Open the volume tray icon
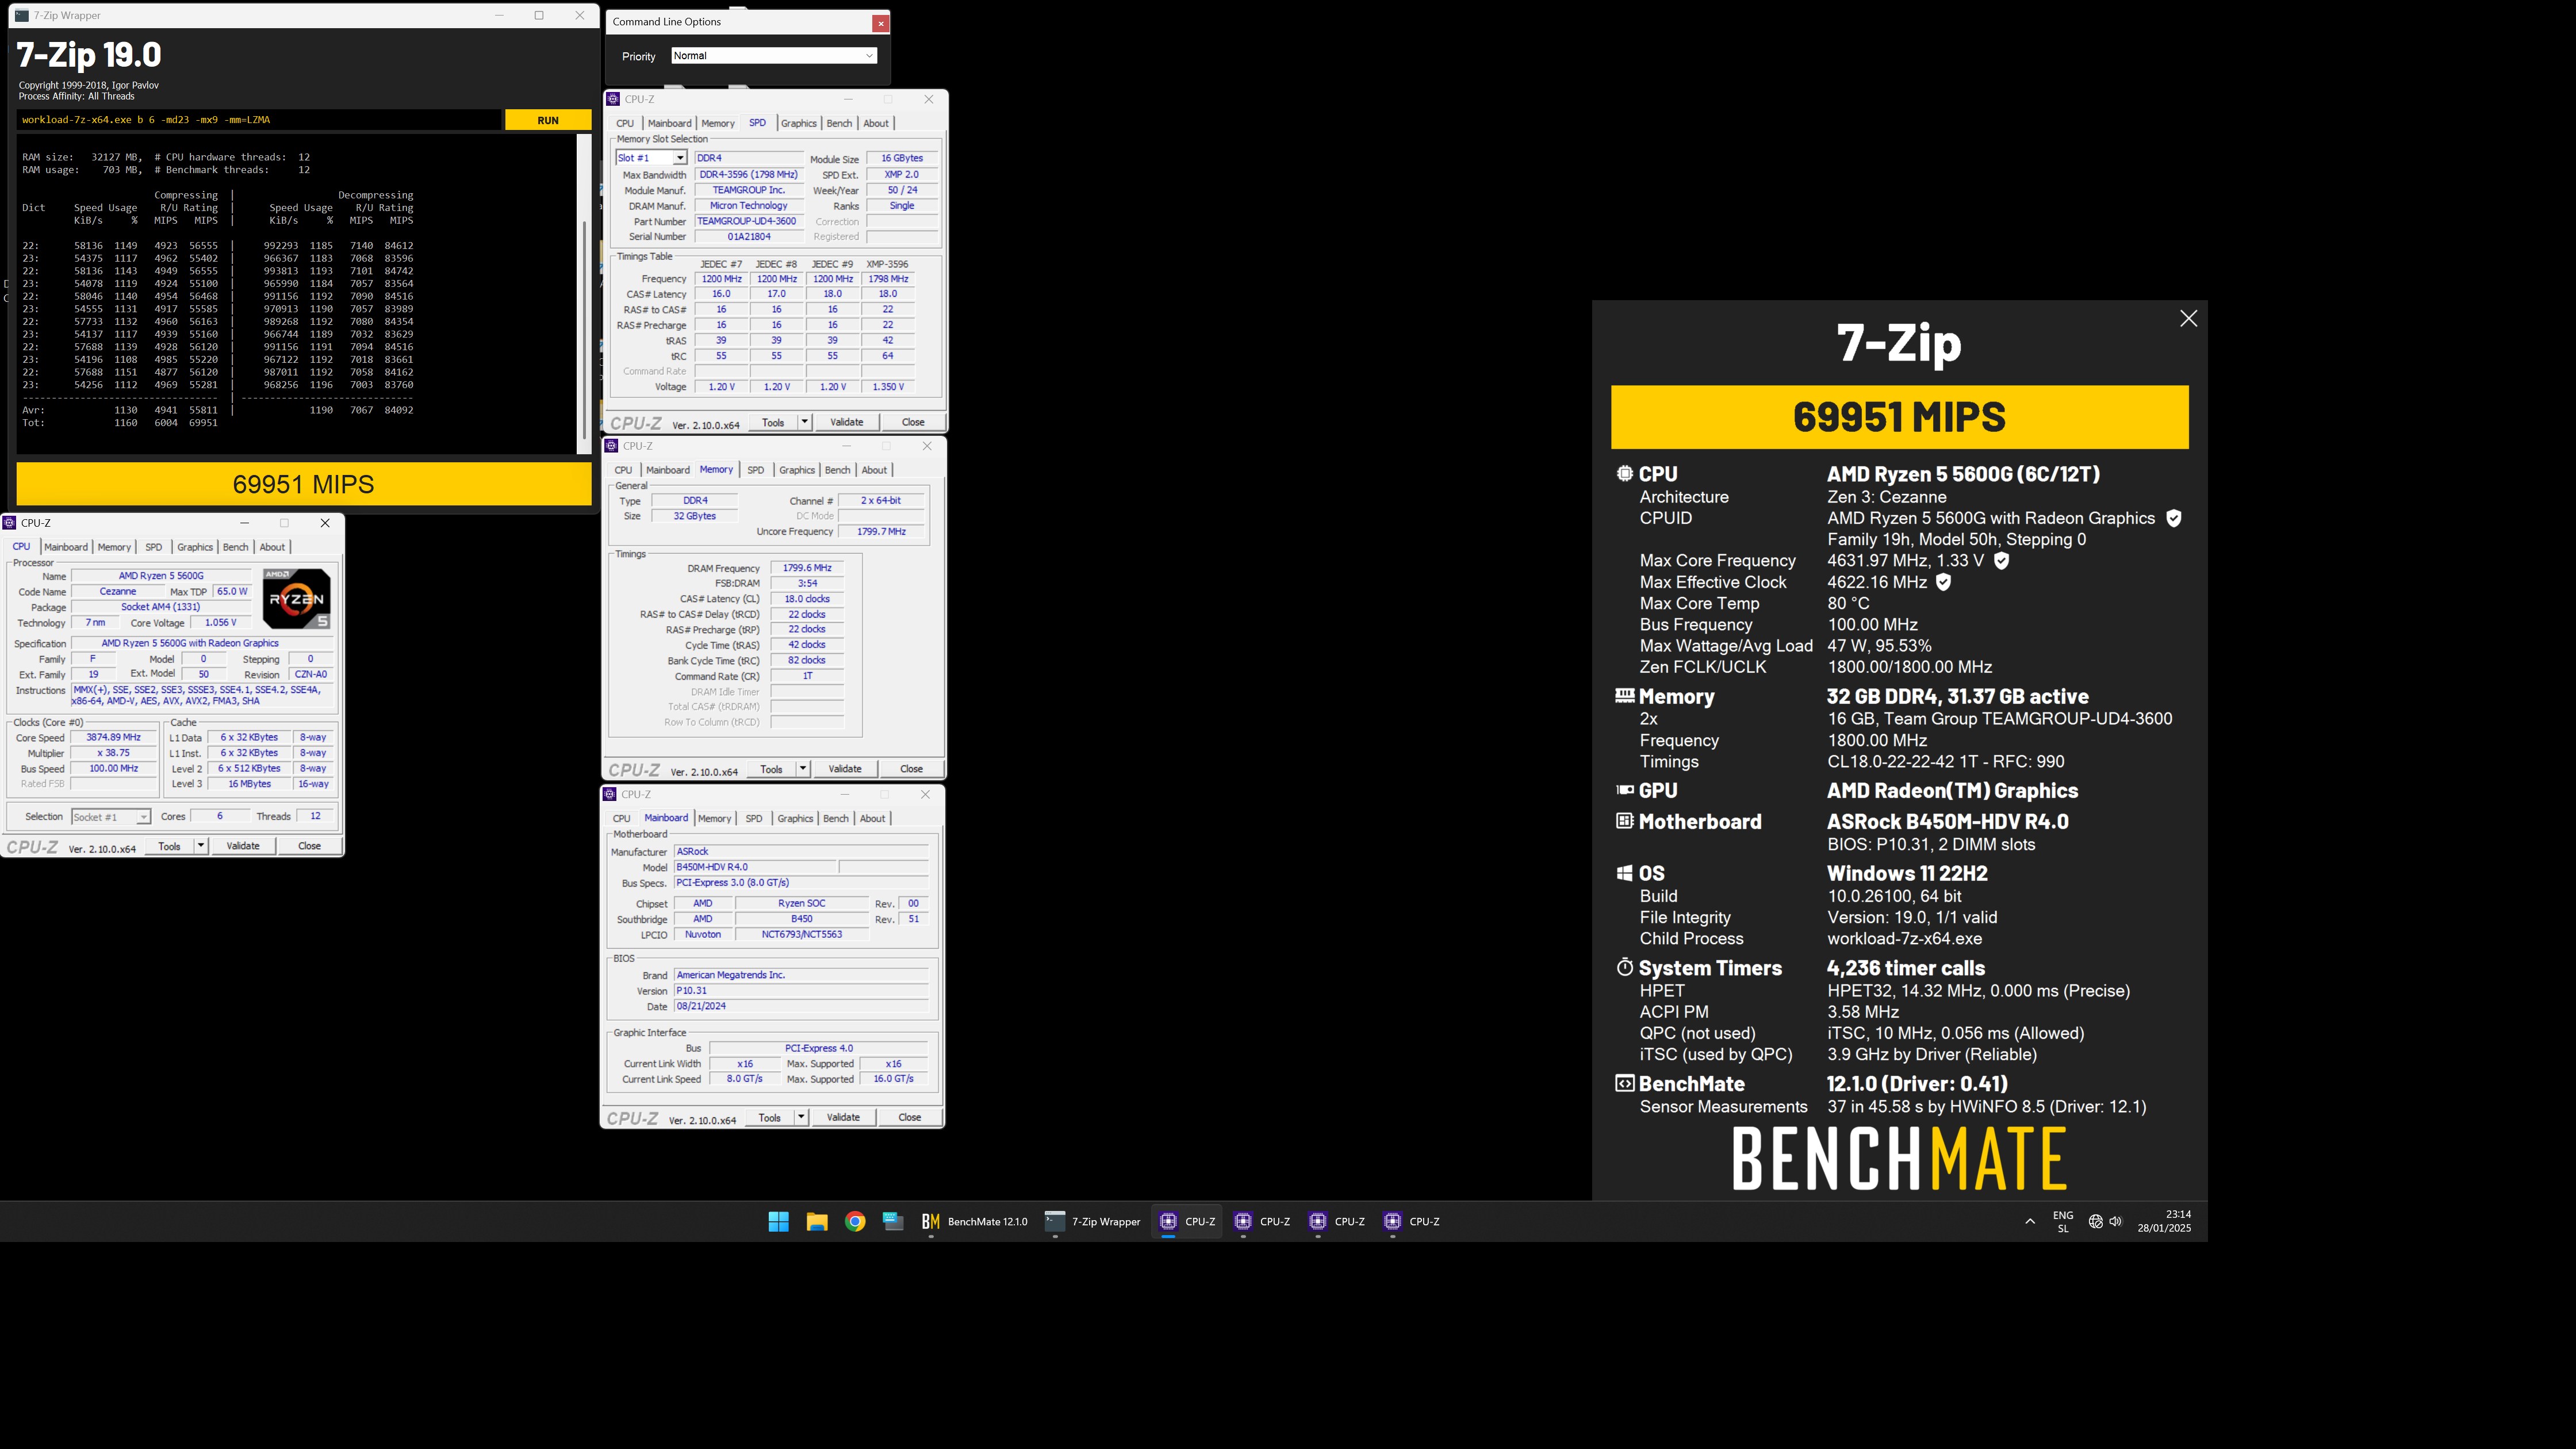 [2115, 1221]
